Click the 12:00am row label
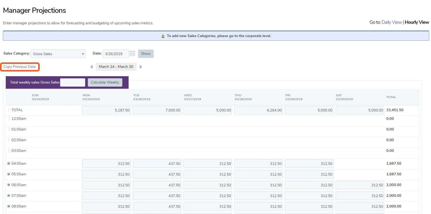The height and width of the screenshot is (214, 431). point(19,118)
